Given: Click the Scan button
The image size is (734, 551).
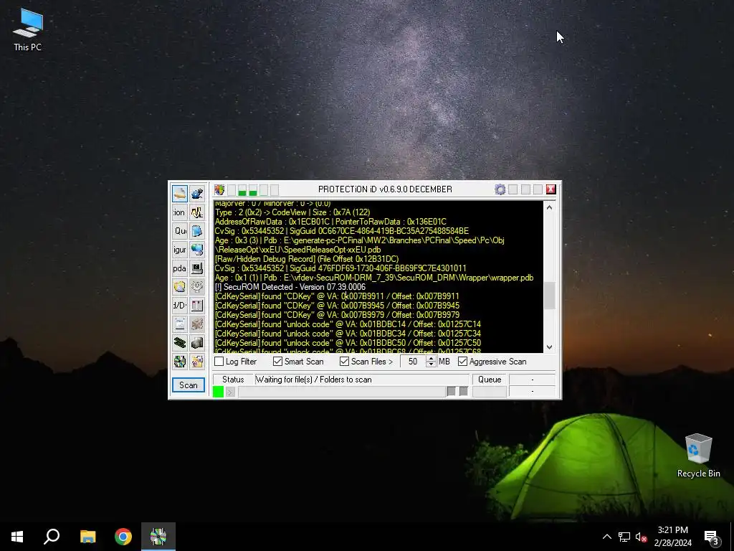Looking at the screenshot, I should click(189, 385).
